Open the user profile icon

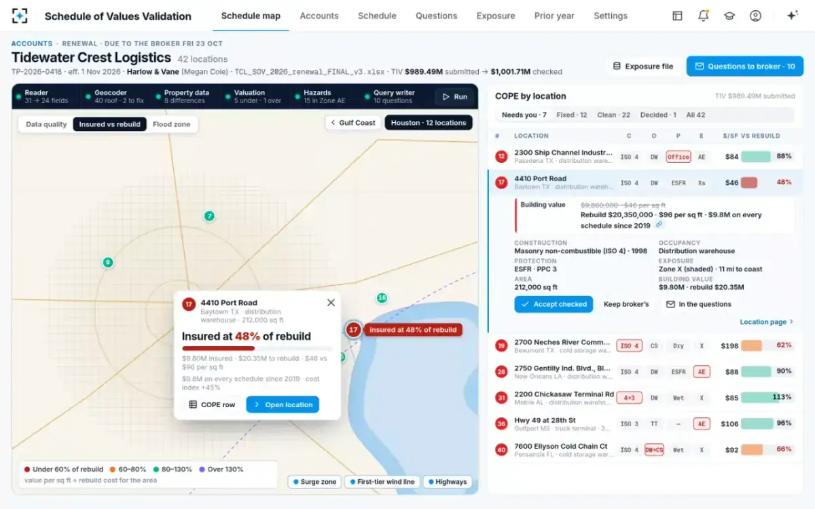[755, 16]
